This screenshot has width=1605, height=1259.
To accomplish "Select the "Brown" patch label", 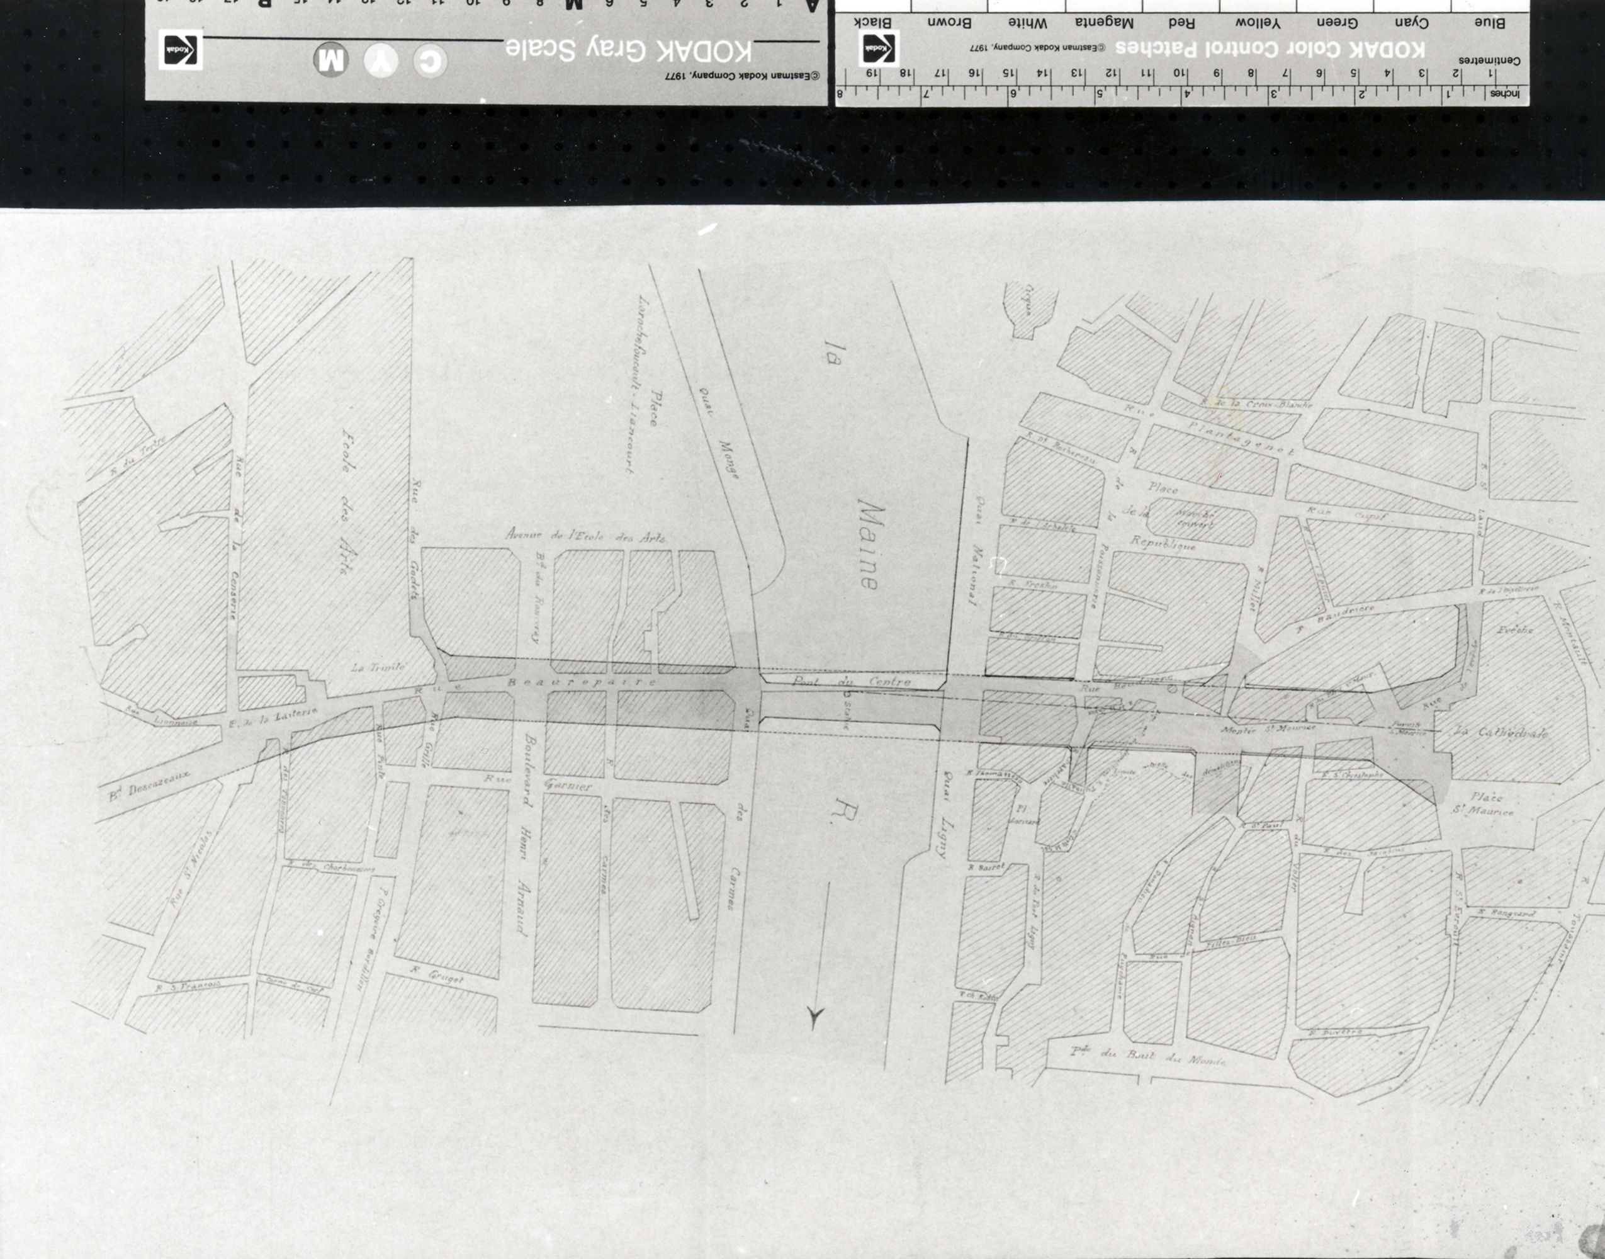I will click(x=949, y=23).
